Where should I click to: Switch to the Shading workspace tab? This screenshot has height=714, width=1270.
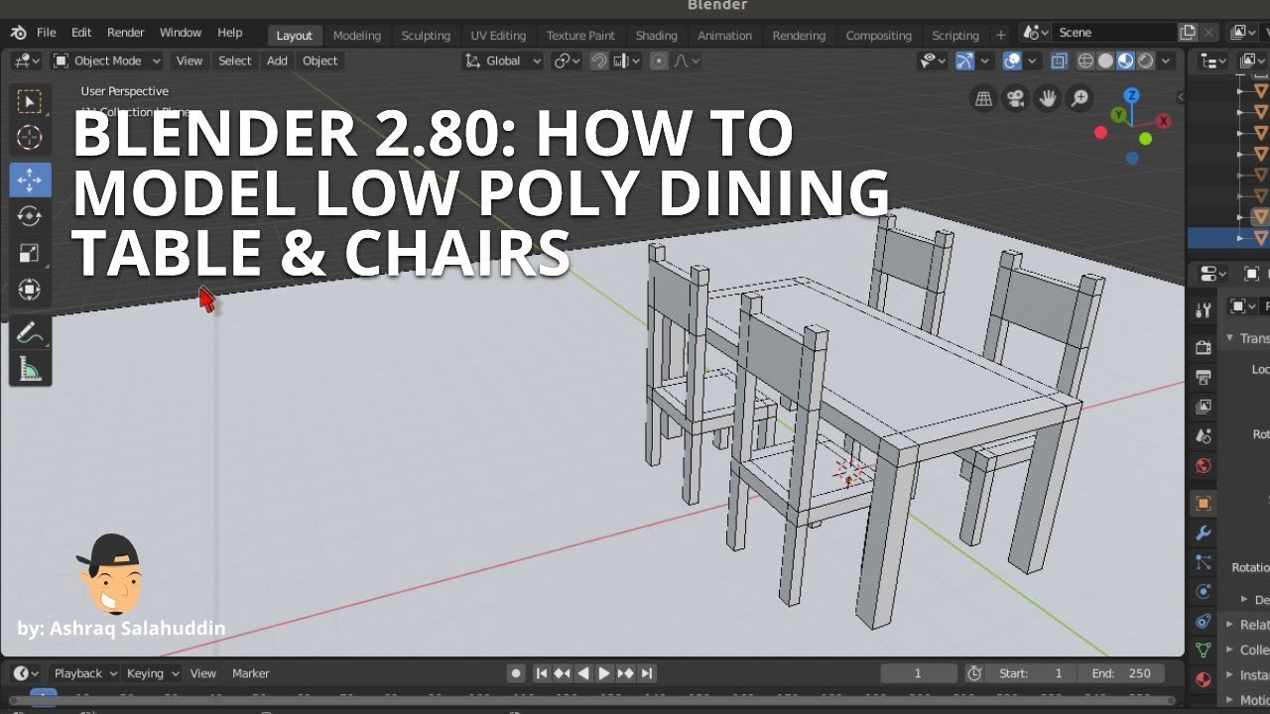coord(656,35)
